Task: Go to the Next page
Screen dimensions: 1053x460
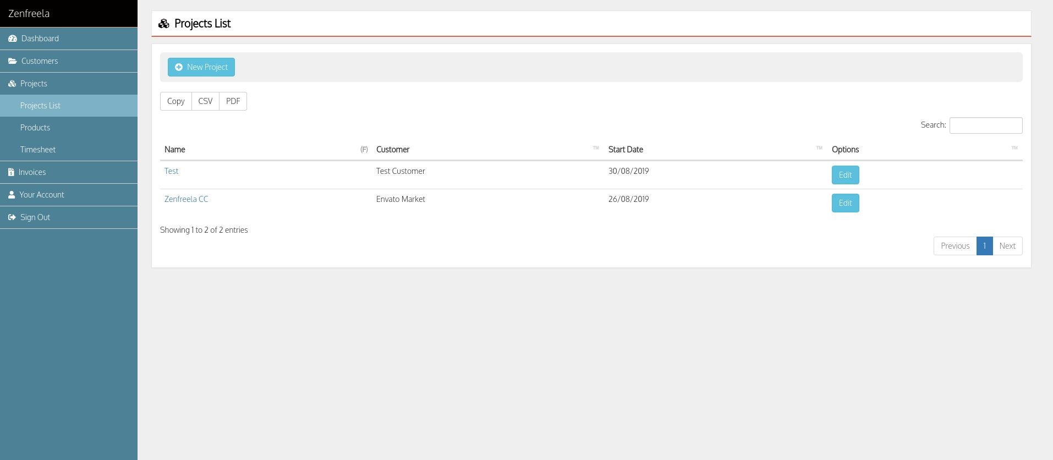Action: (x=1007, y=246)
